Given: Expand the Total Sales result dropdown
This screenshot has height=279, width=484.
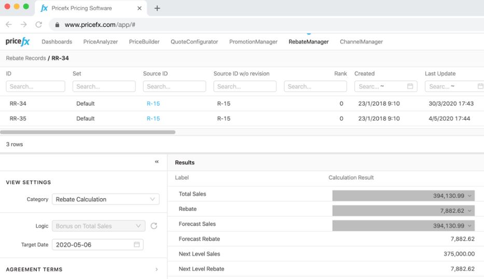Looking at the screenshot, I should 469,196.
